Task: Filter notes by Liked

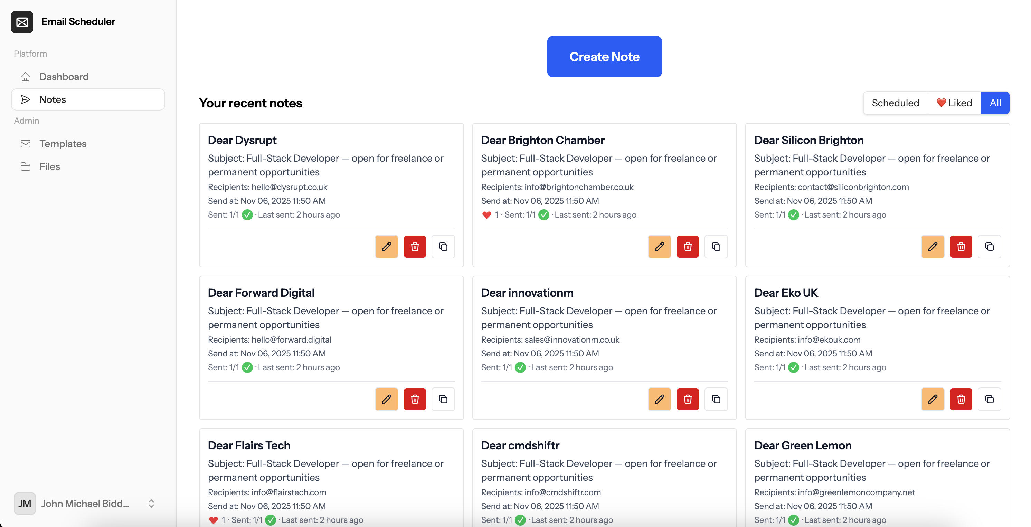Action: click(954, 103)
